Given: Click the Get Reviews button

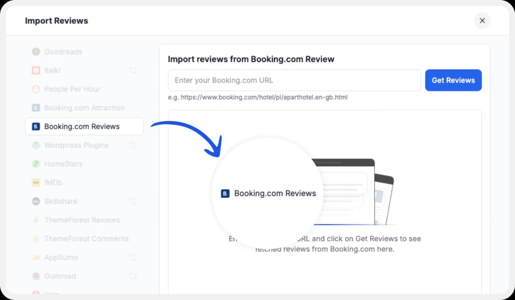Looking at the screenshot, I should [x=453, y=80].
